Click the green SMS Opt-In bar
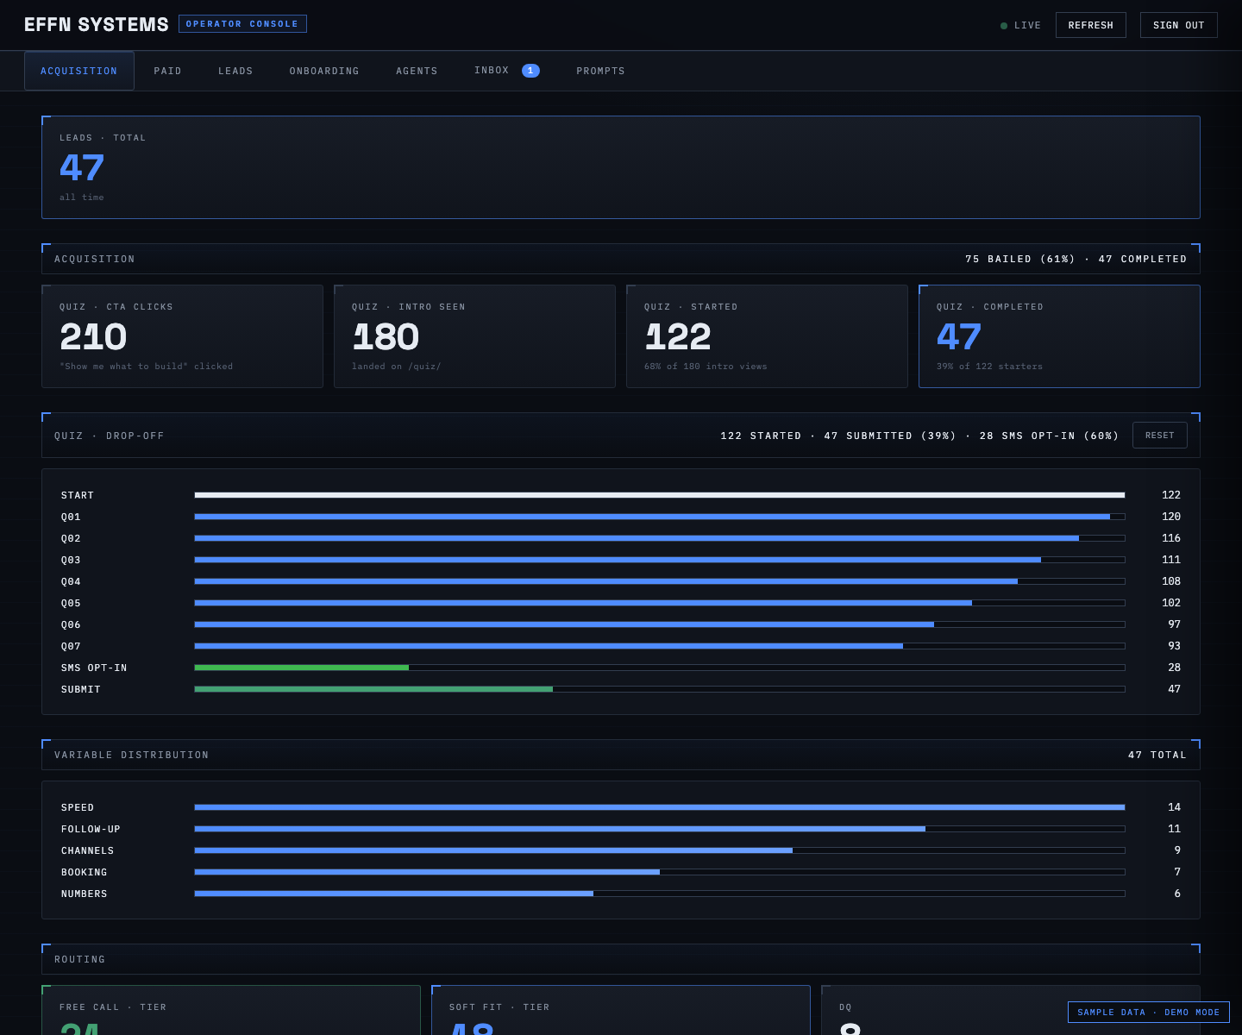The width and height of the screenshot is (1242, 1035). pyautogui.click(x=302, y=668)
